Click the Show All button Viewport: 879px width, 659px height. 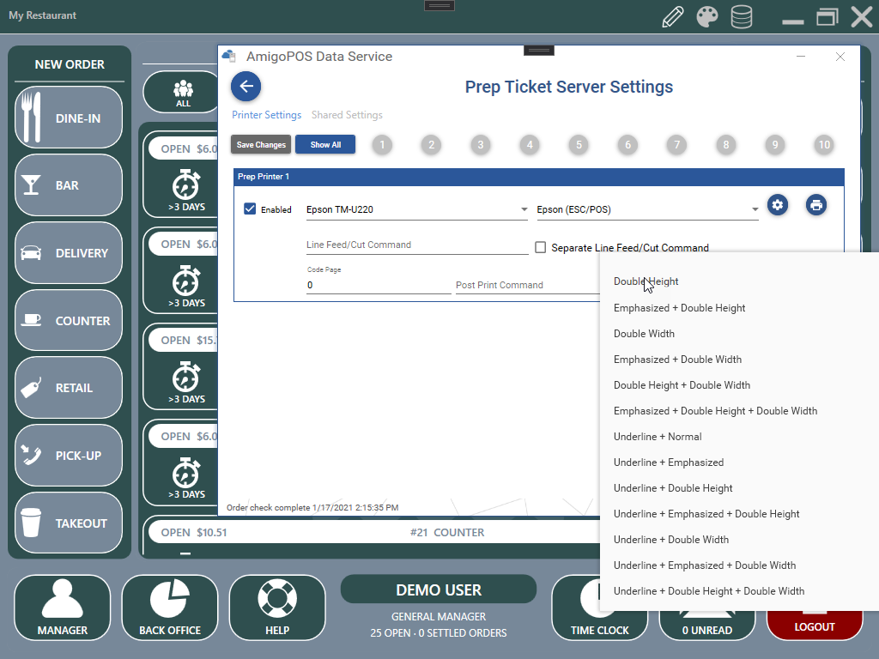(325, 145)
